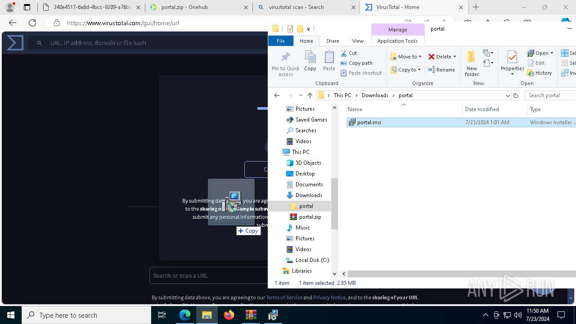576x324 pixels.
Task: Open Firefox from the taskbar
Action: 229,315
